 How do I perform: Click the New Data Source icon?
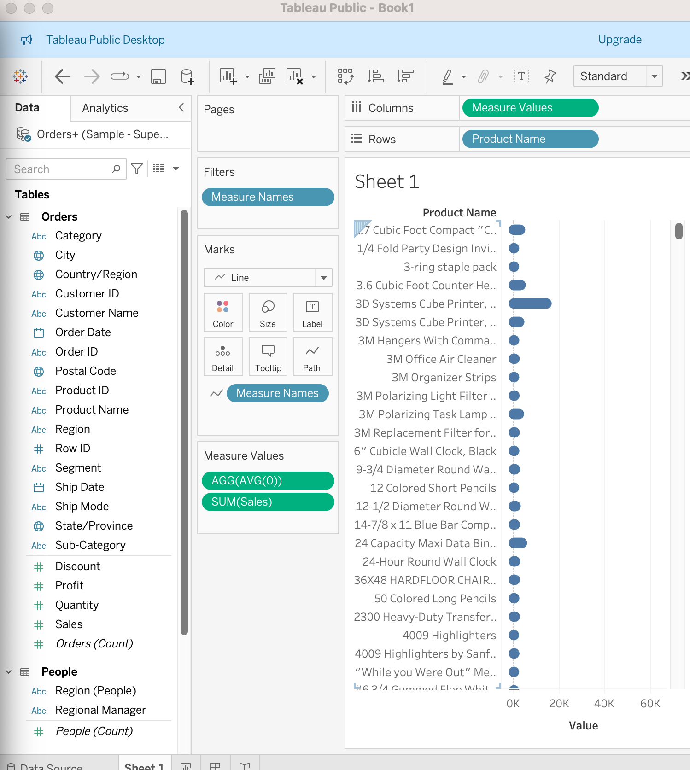187,76
